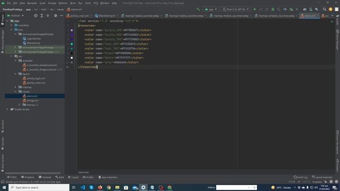This screenshot has width=340, height=191.
Task: Select activity_login.xml in project tree
Action: click(36, 79)
